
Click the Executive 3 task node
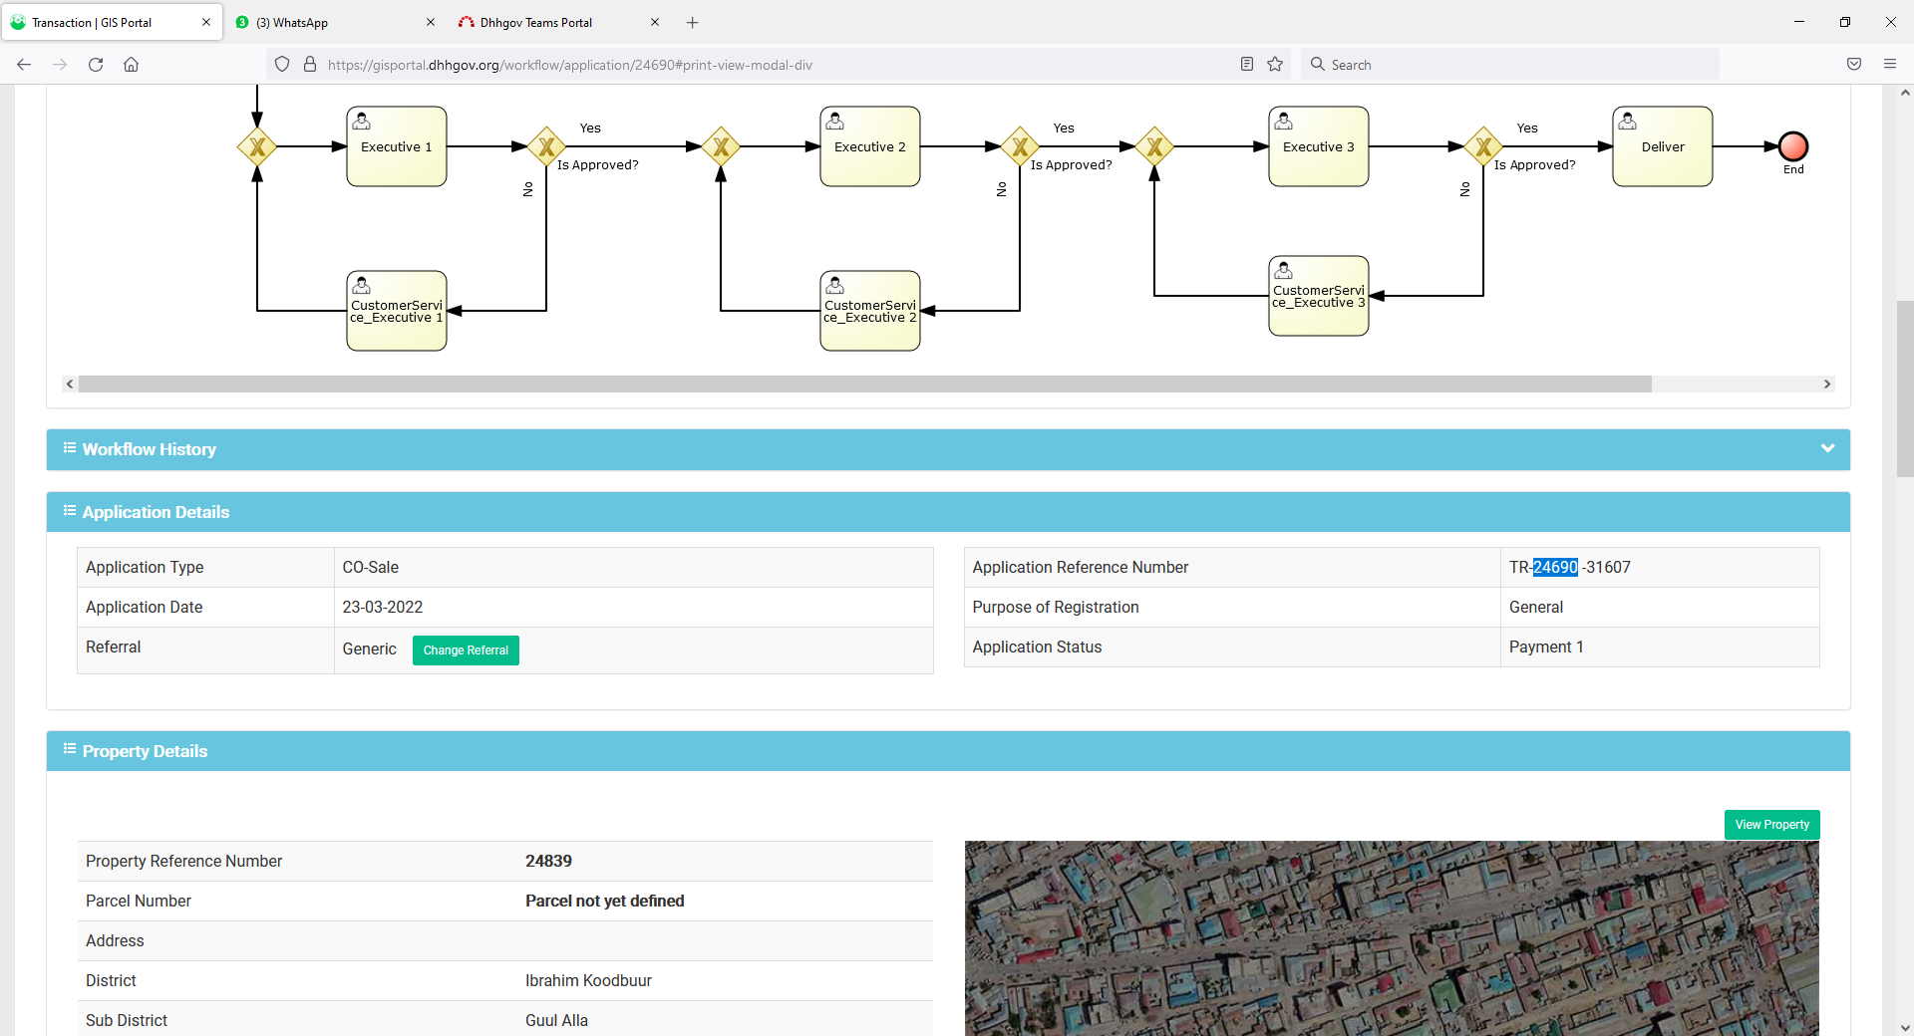[1319, 146]
